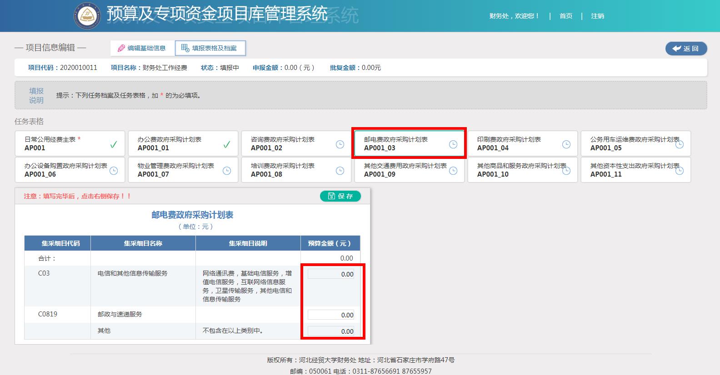
Task: Click the green 保存 button
Action: click(x=340, y=196)
